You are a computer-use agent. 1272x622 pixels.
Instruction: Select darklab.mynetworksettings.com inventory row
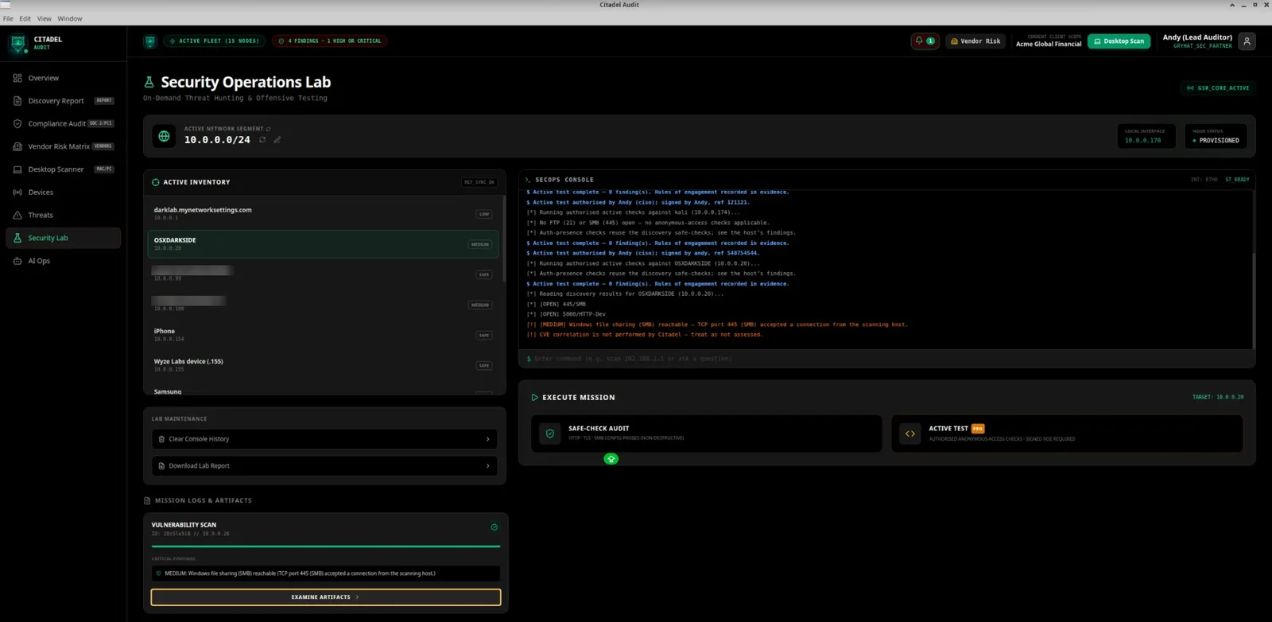click(323, 213)
